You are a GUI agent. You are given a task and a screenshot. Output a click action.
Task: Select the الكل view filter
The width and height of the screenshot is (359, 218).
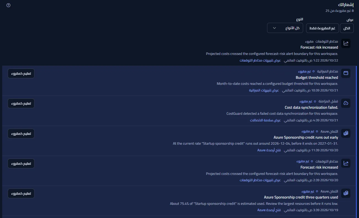tap(347, 28)
